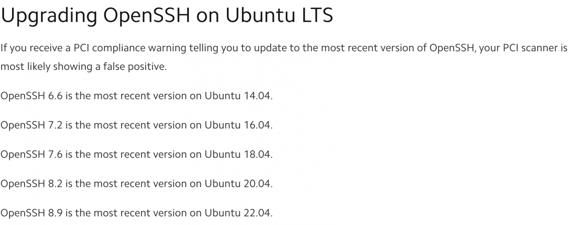Click the "Ubuntu 20.04" text
The height and width of the screenshot is (225, 576).
pos(237,184)
